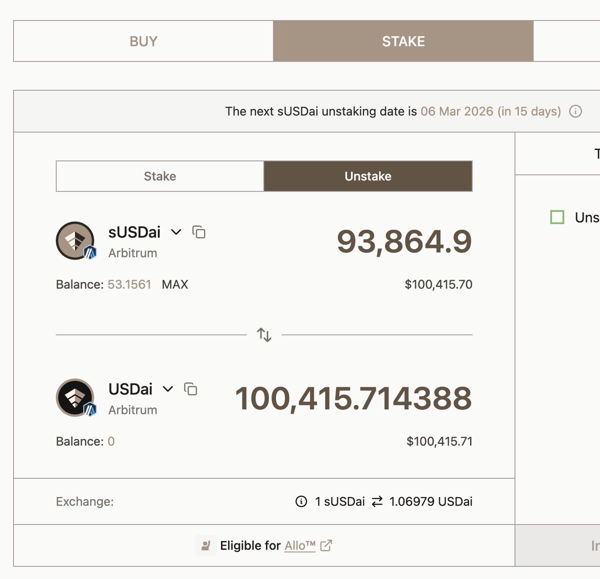Edit the 93,864.9 sUSDai amount field

click(x=404, y=241)
